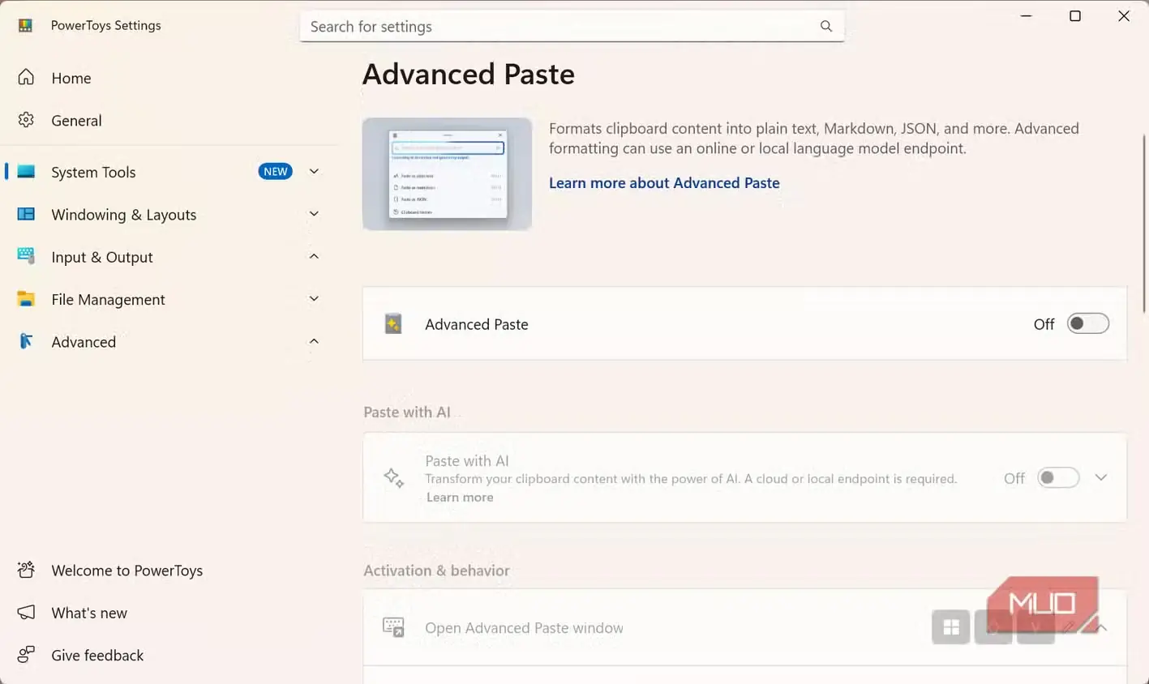
Task: Click the Paste with AI sparkle icon
Action: [x=394, y=477]
